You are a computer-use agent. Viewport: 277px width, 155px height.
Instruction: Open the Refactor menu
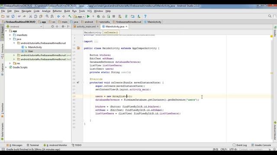[x=57, y=11]
